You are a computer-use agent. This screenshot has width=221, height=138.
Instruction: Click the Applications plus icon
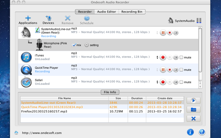pos(28,18)
